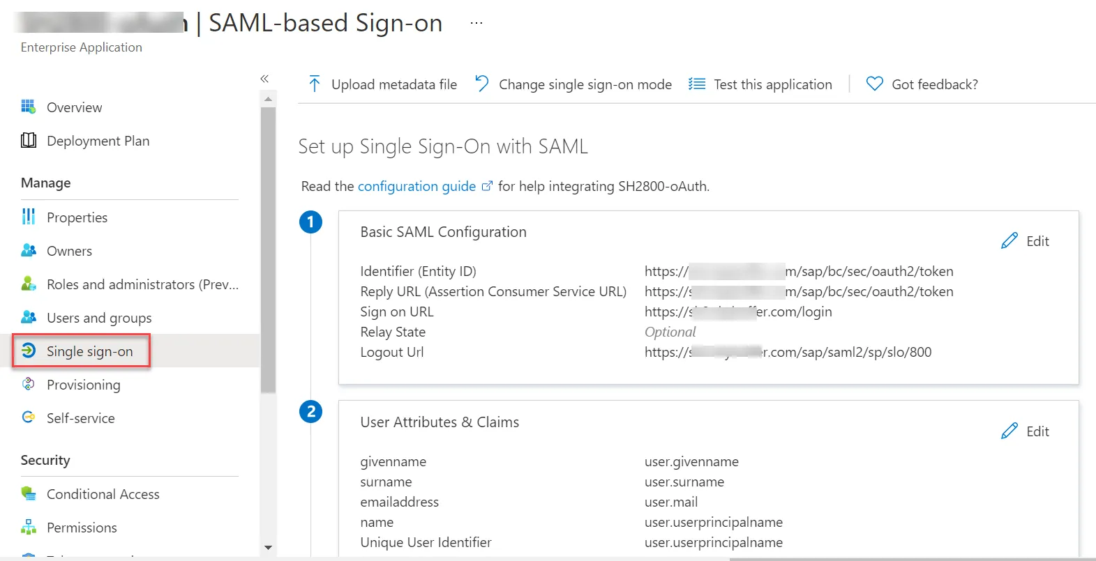Choose Upload metadata file

pos(382,84)
